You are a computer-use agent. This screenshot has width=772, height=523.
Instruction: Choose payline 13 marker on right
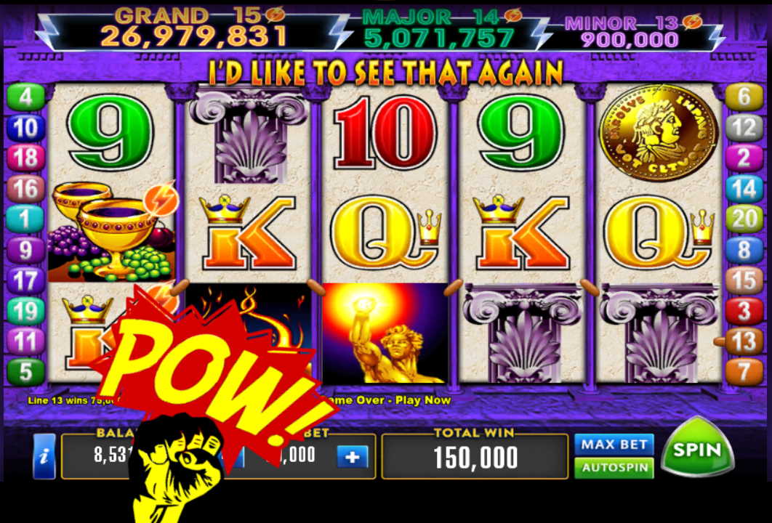click(744, 341)
